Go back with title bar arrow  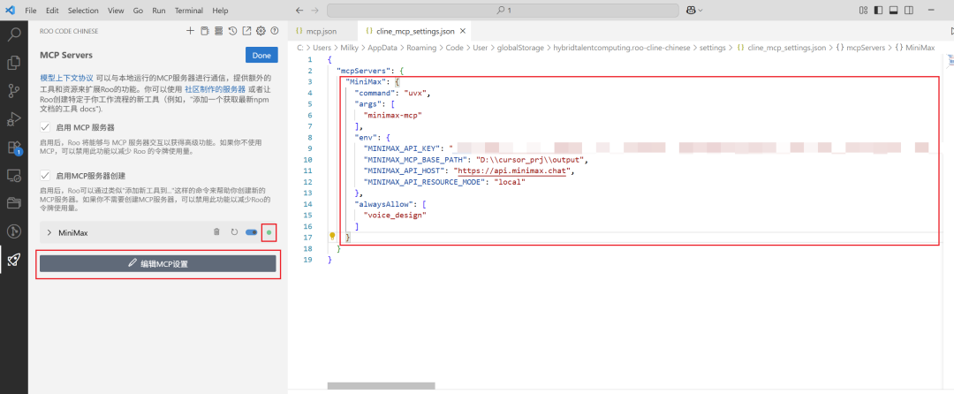299,11
